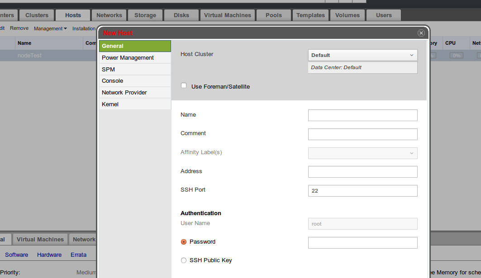Click the Name input field
The width and height of the screenshot is (481, 278).
pyautogui.click(x=362, y=115)
